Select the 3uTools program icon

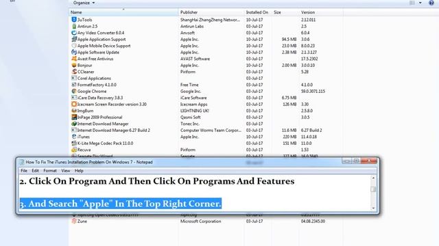coord(74,20)
